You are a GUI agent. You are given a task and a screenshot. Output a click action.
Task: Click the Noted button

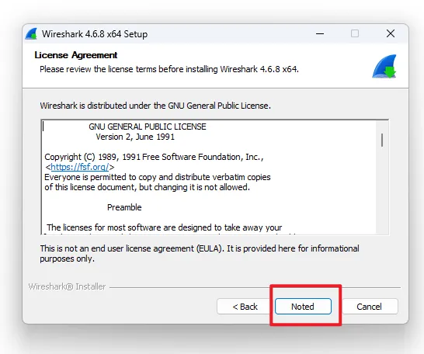(303, 307)
